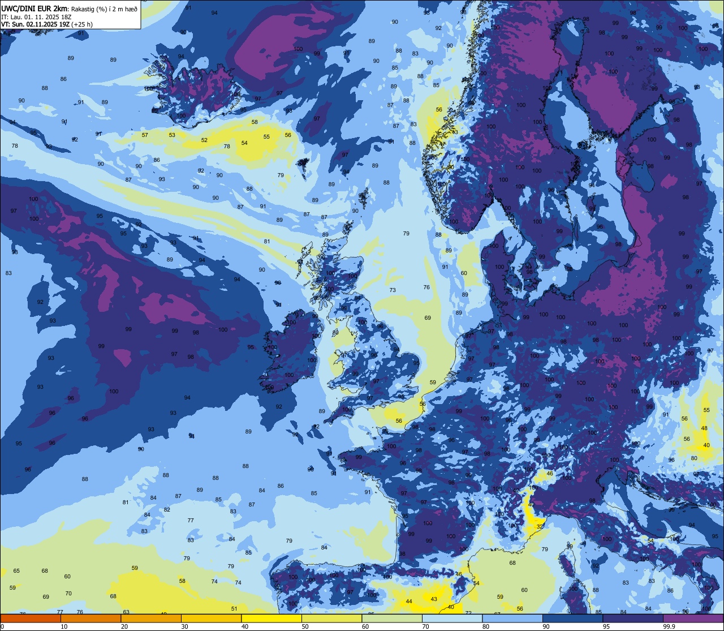
Task: Click the legend swatch between 30 and 40
Action: click(x=211, y=618)
